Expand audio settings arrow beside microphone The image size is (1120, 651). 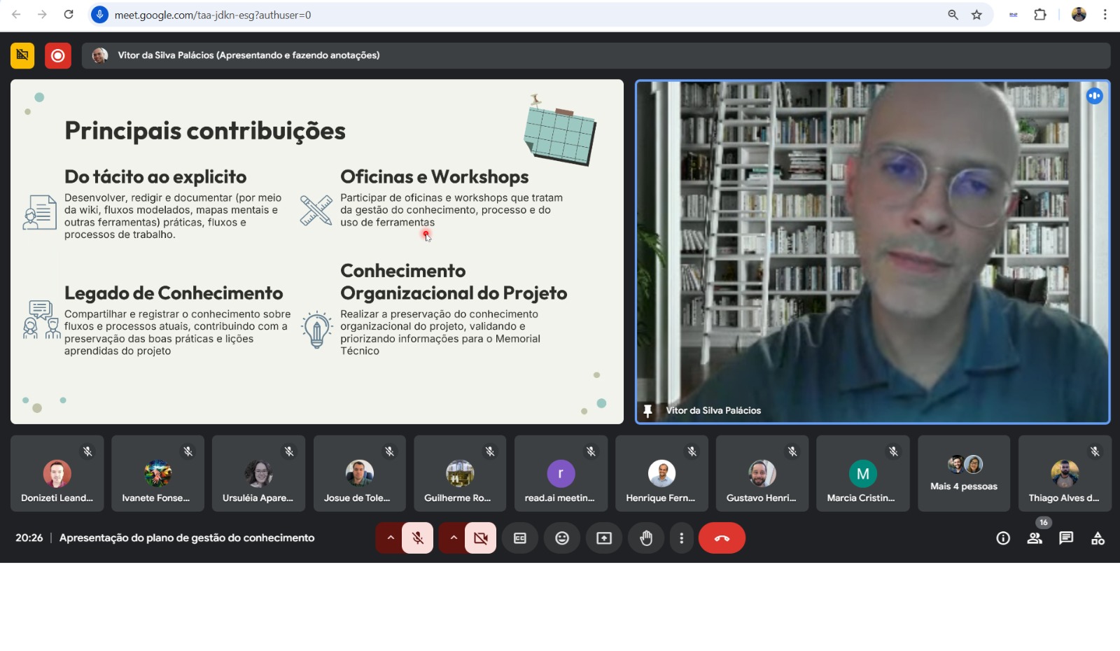coord(390,538)
